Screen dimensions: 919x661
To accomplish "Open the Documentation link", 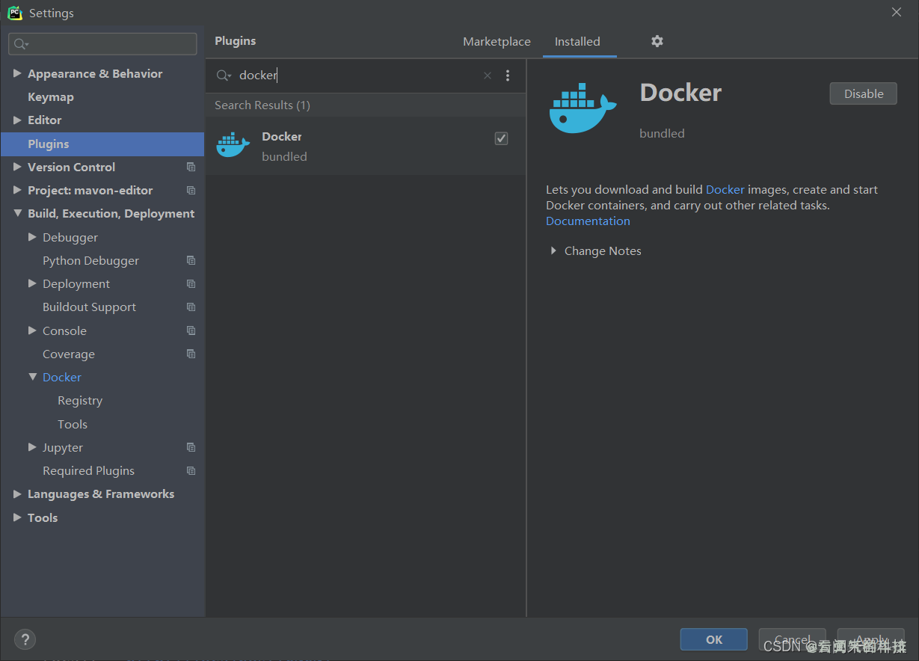I will [588, 221].
